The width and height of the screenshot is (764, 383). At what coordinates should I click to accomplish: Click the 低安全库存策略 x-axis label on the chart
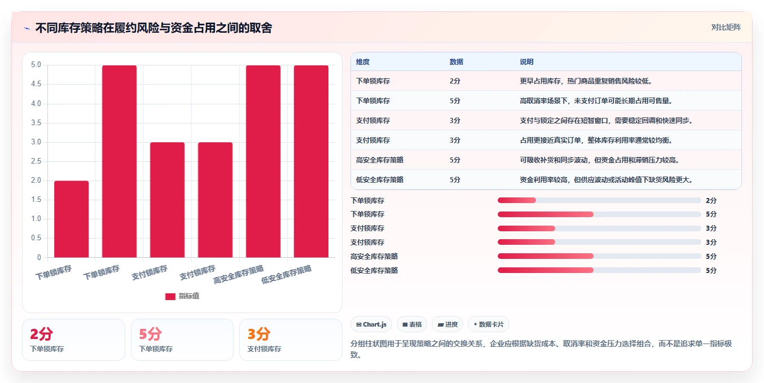click(x=286, y=274)
